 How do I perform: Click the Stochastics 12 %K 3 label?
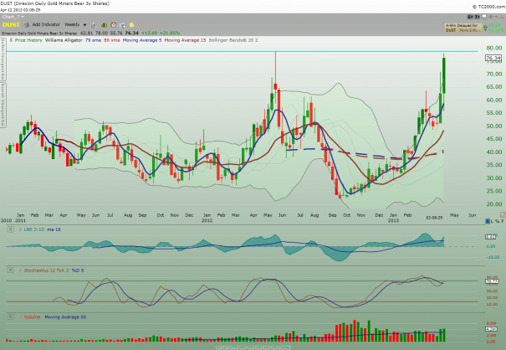click(x=47, y=270)
